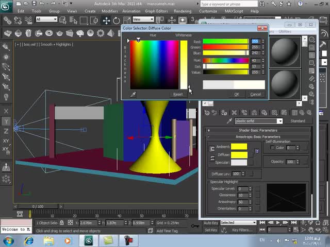
Task: Open the material name dropdown 'plastic sefid'
Action: [x=280, y=121]
